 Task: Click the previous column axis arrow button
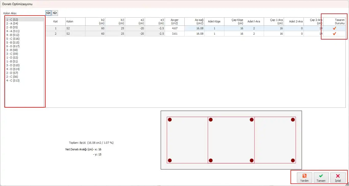coord(49,13)
